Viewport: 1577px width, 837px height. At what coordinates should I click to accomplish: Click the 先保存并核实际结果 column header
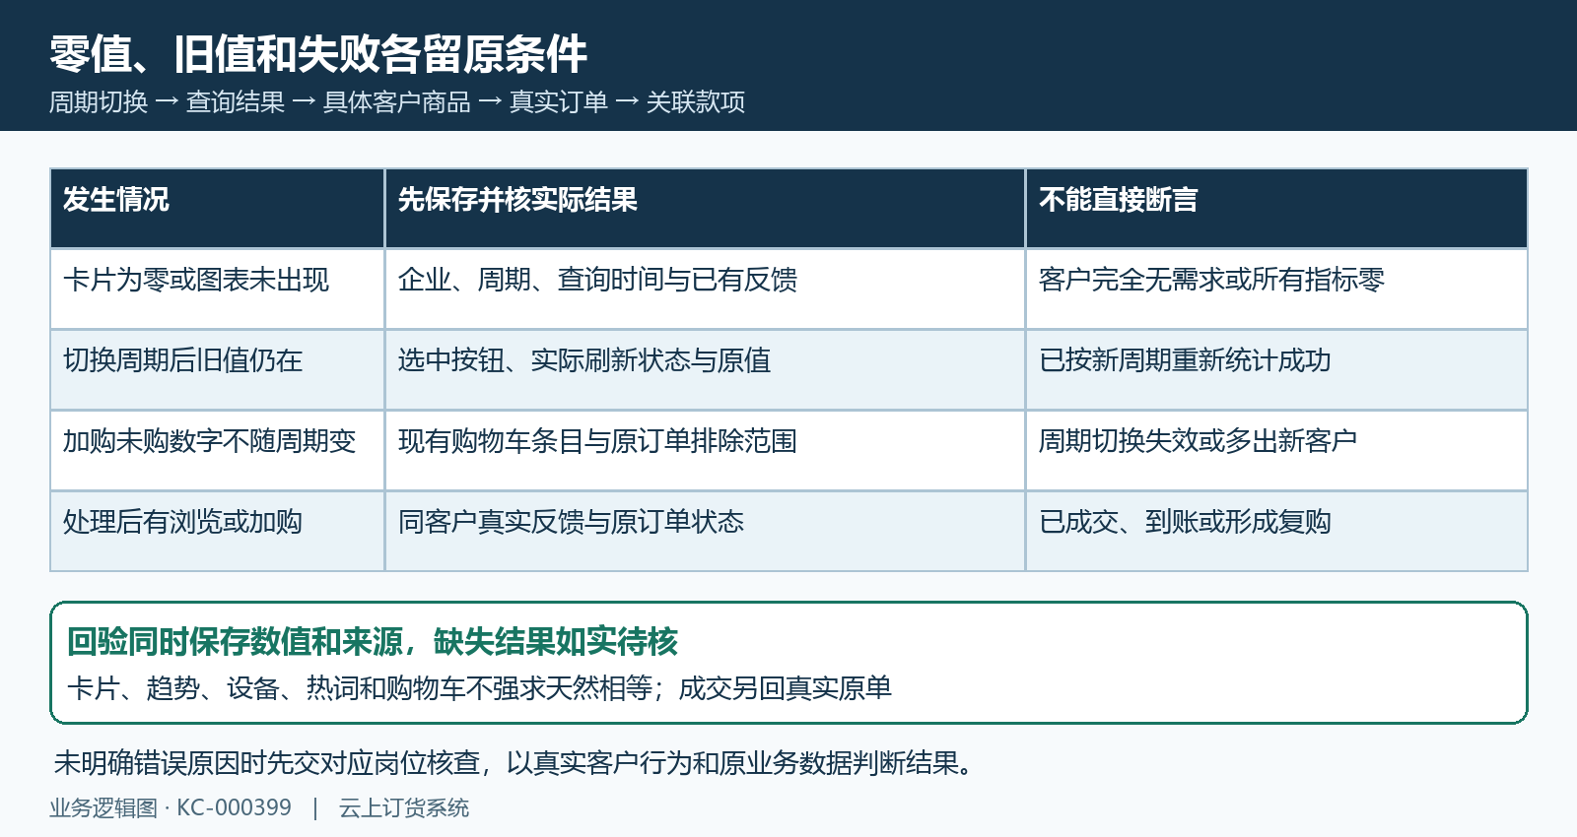[705, 208]
